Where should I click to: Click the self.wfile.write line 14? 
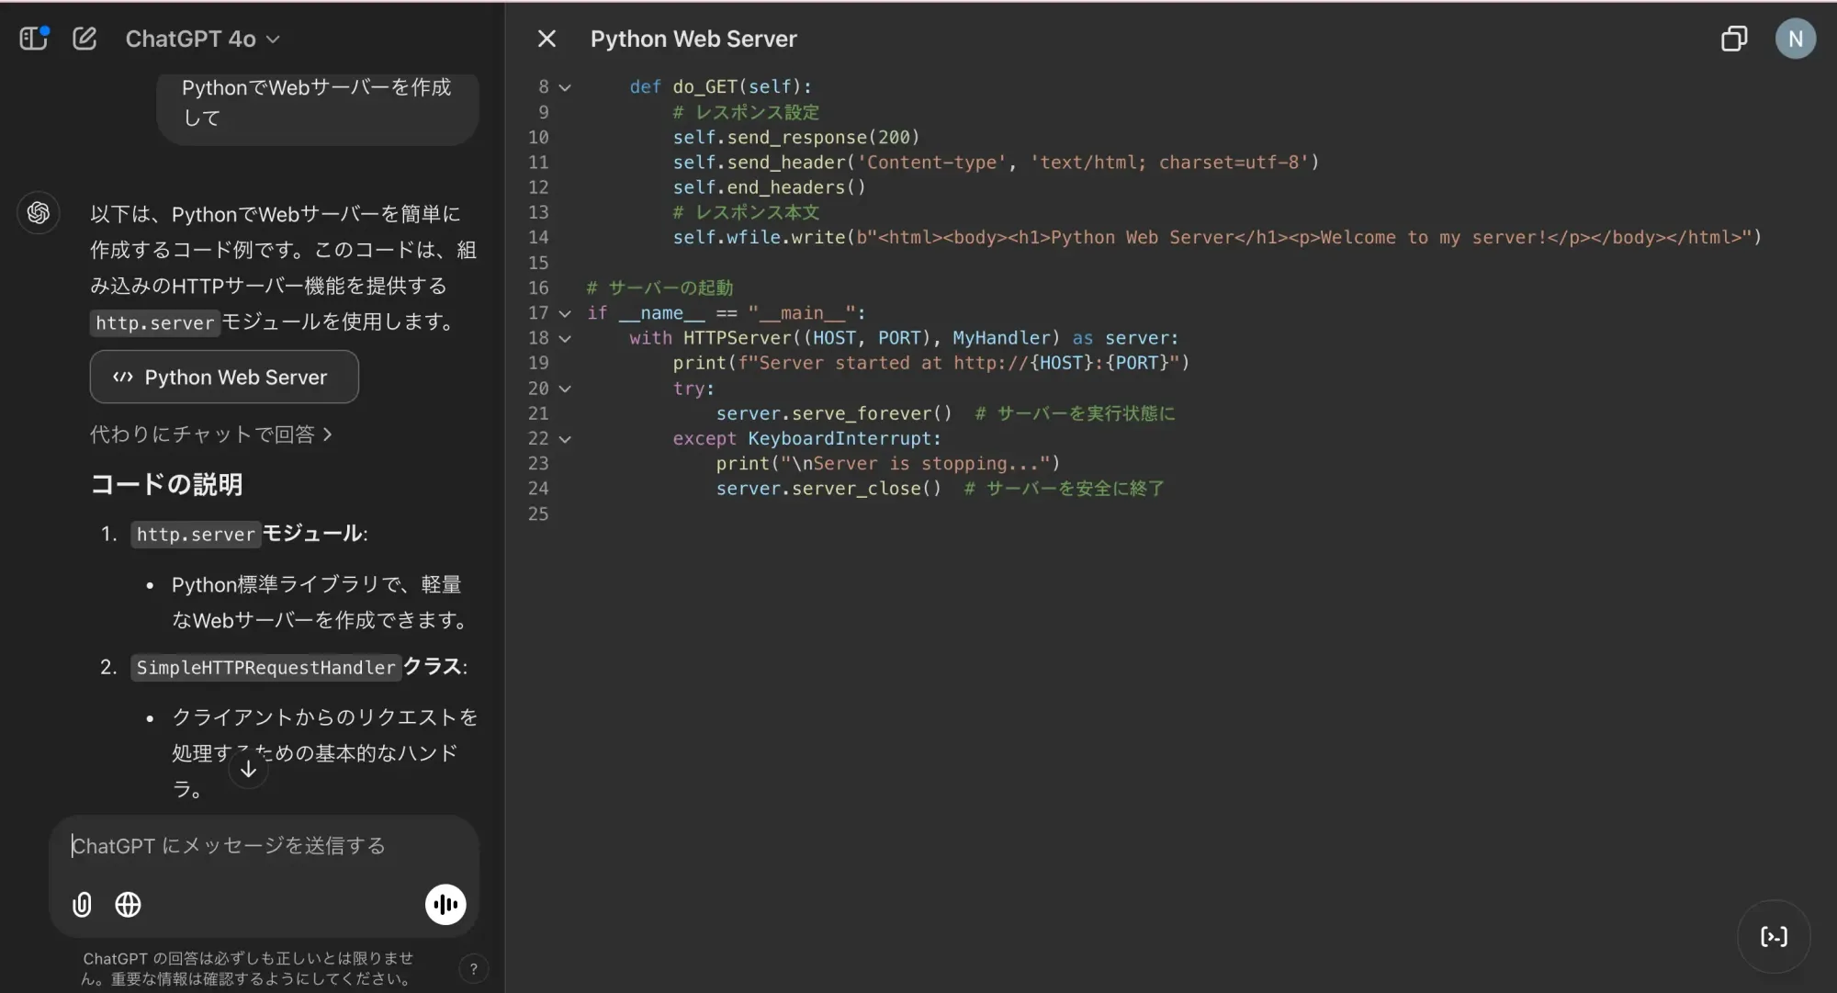(1217, 237)
